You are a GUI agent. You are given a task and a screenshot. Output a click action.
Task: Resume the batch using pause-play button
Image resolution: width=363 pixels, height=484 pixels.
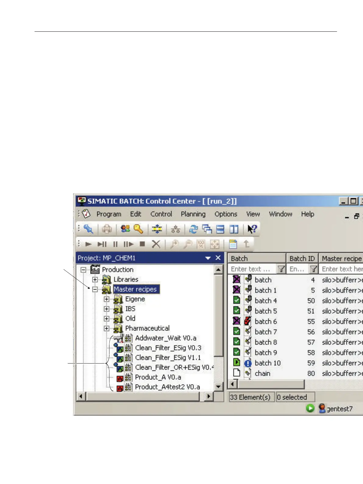tap(128, 244)
